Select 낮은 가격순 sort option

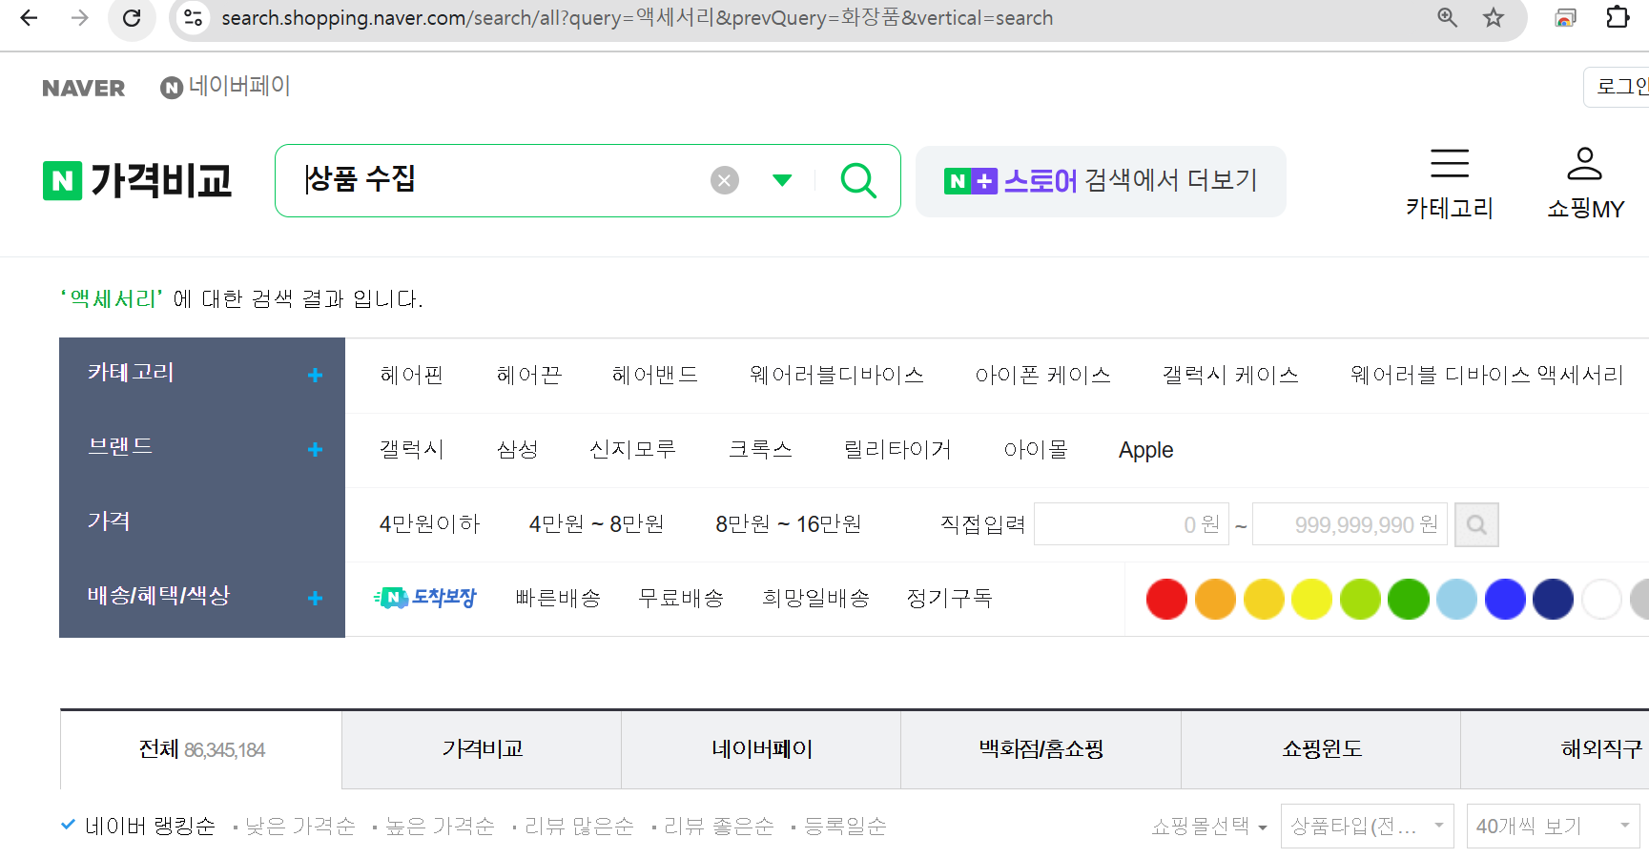tap(299, 826)
